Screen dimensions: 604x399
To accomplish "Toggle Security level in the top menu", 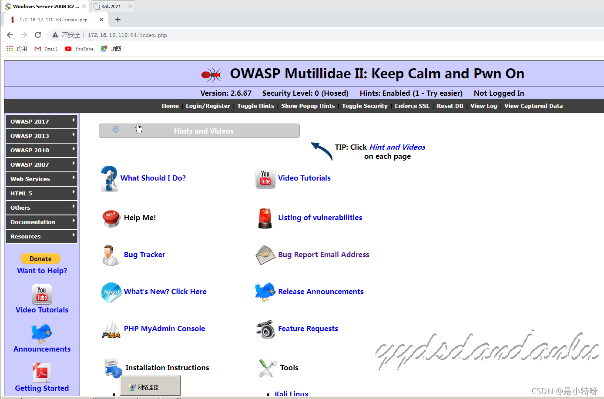I will click(365, 106).
